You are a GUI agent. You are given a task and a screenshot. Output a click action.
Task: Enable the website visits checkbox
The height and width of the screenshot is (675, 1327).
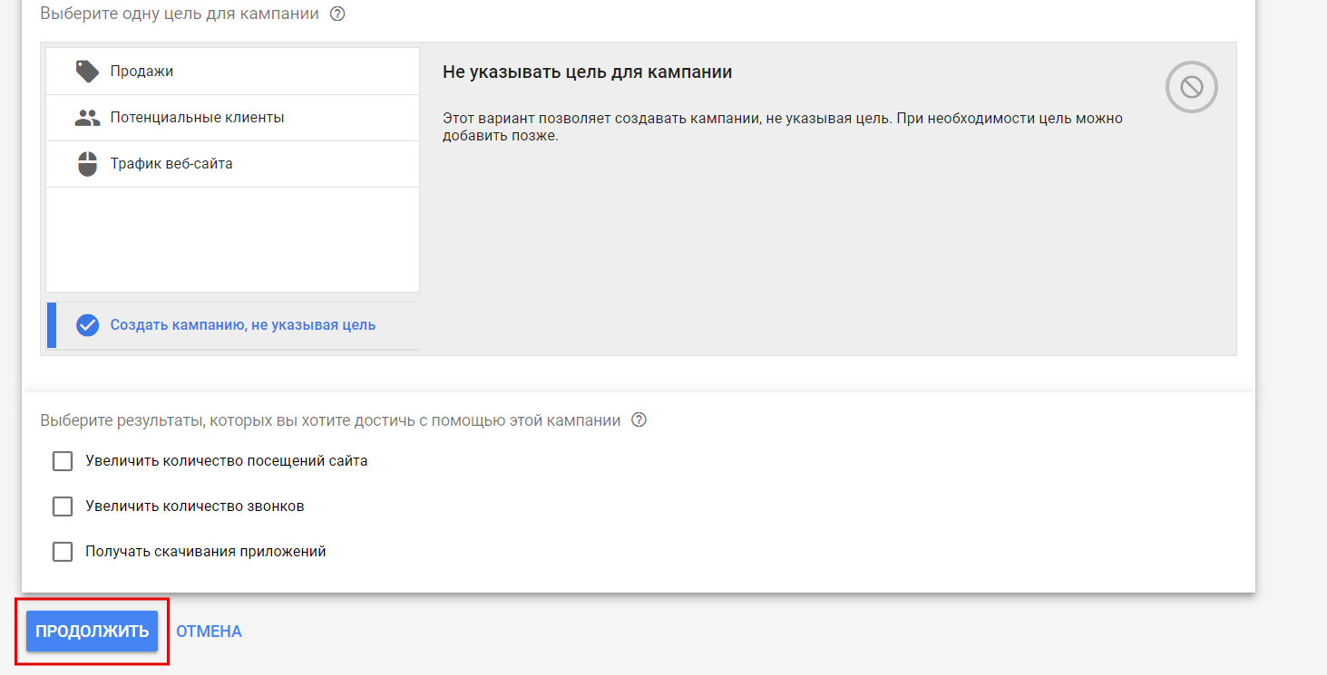[63, 461]
